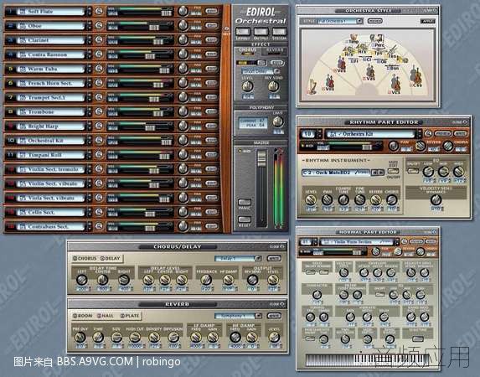Image resolution: width=480 pixels, height=377 pixels.
Task: Click magnifier icon on Trombone row
Action: pyautogui.click(x=99, y=111)
